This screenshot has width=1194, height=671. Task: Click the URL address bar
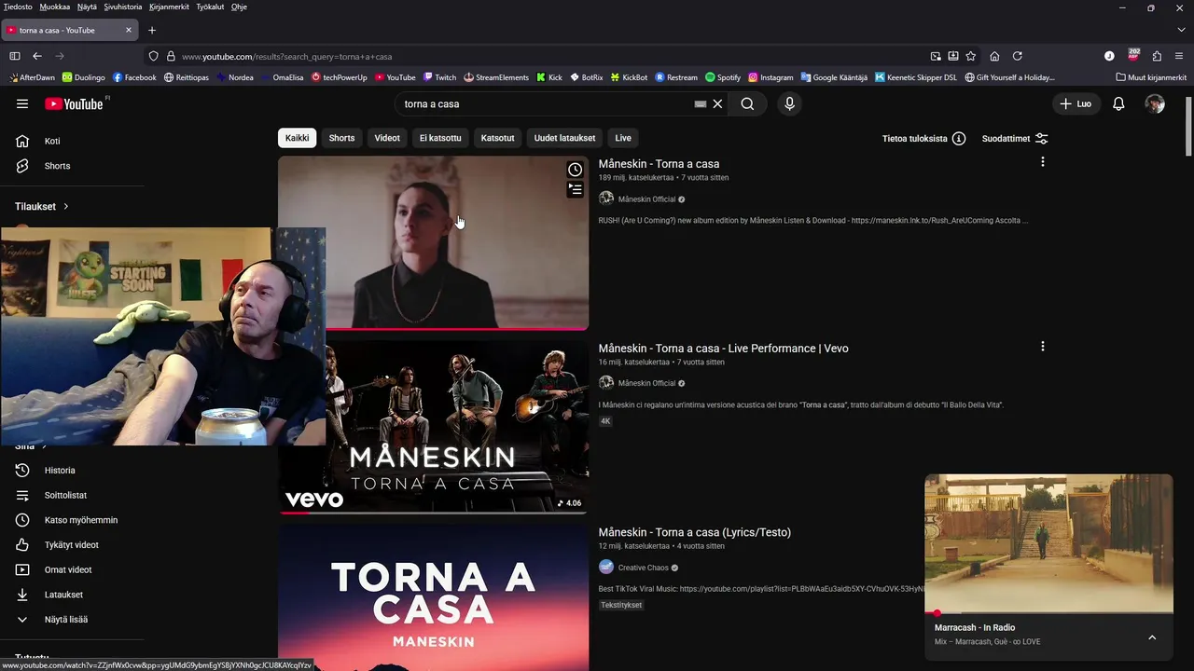(x=550, y=56)
